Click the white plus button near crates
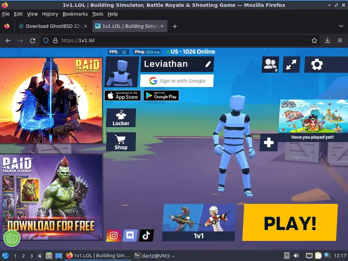This screenshot has width=348, height=261. (268, 142)
